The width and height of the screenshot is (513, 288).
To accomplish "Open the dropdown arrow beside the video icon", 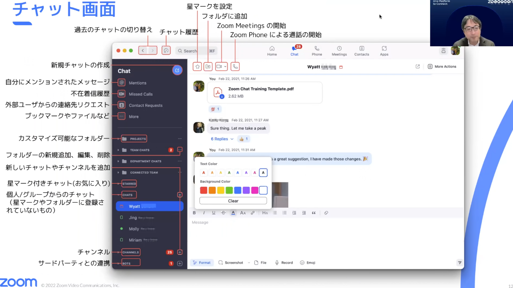I will pos(225,67).
